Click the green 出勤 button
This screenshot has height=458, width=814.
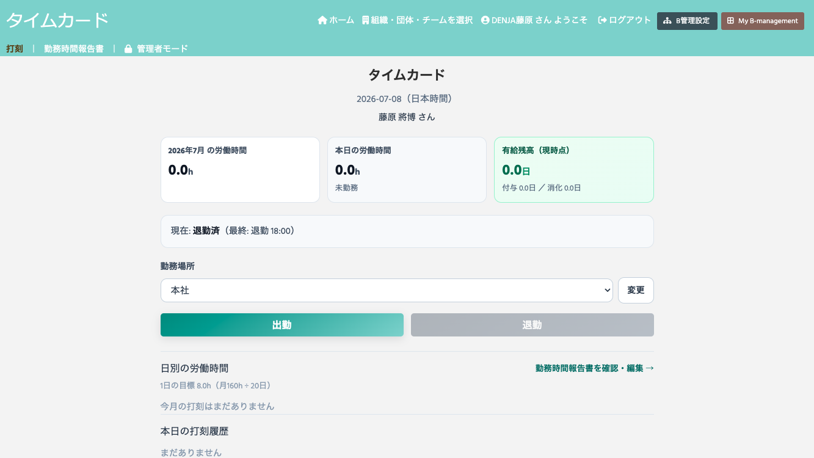click(x=282, y=325)
